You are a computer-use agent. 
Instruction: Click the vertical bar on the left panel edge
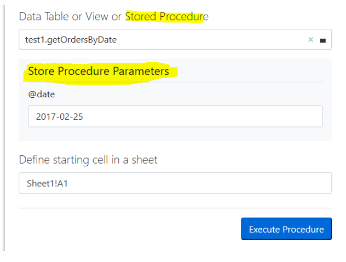[x=4, y=128]
